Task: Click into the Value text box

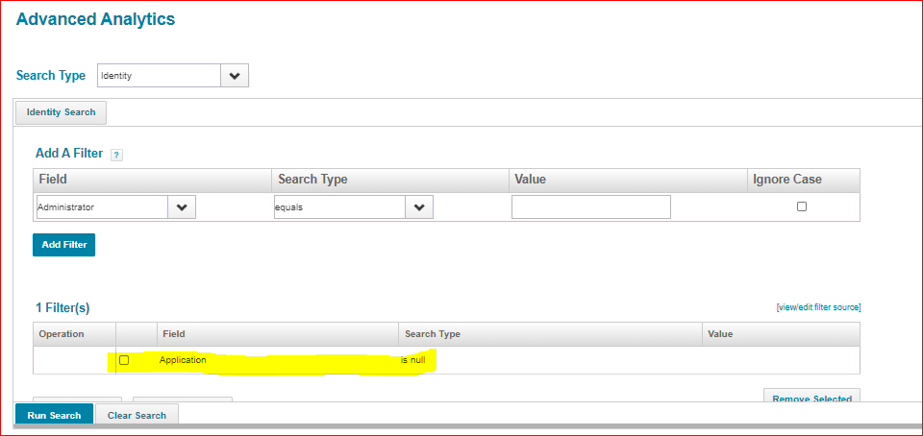Action: pos(590,207)
